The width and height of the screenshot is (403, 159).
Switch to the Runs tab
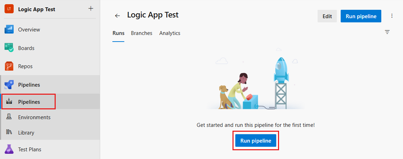[x=118, y=33]
